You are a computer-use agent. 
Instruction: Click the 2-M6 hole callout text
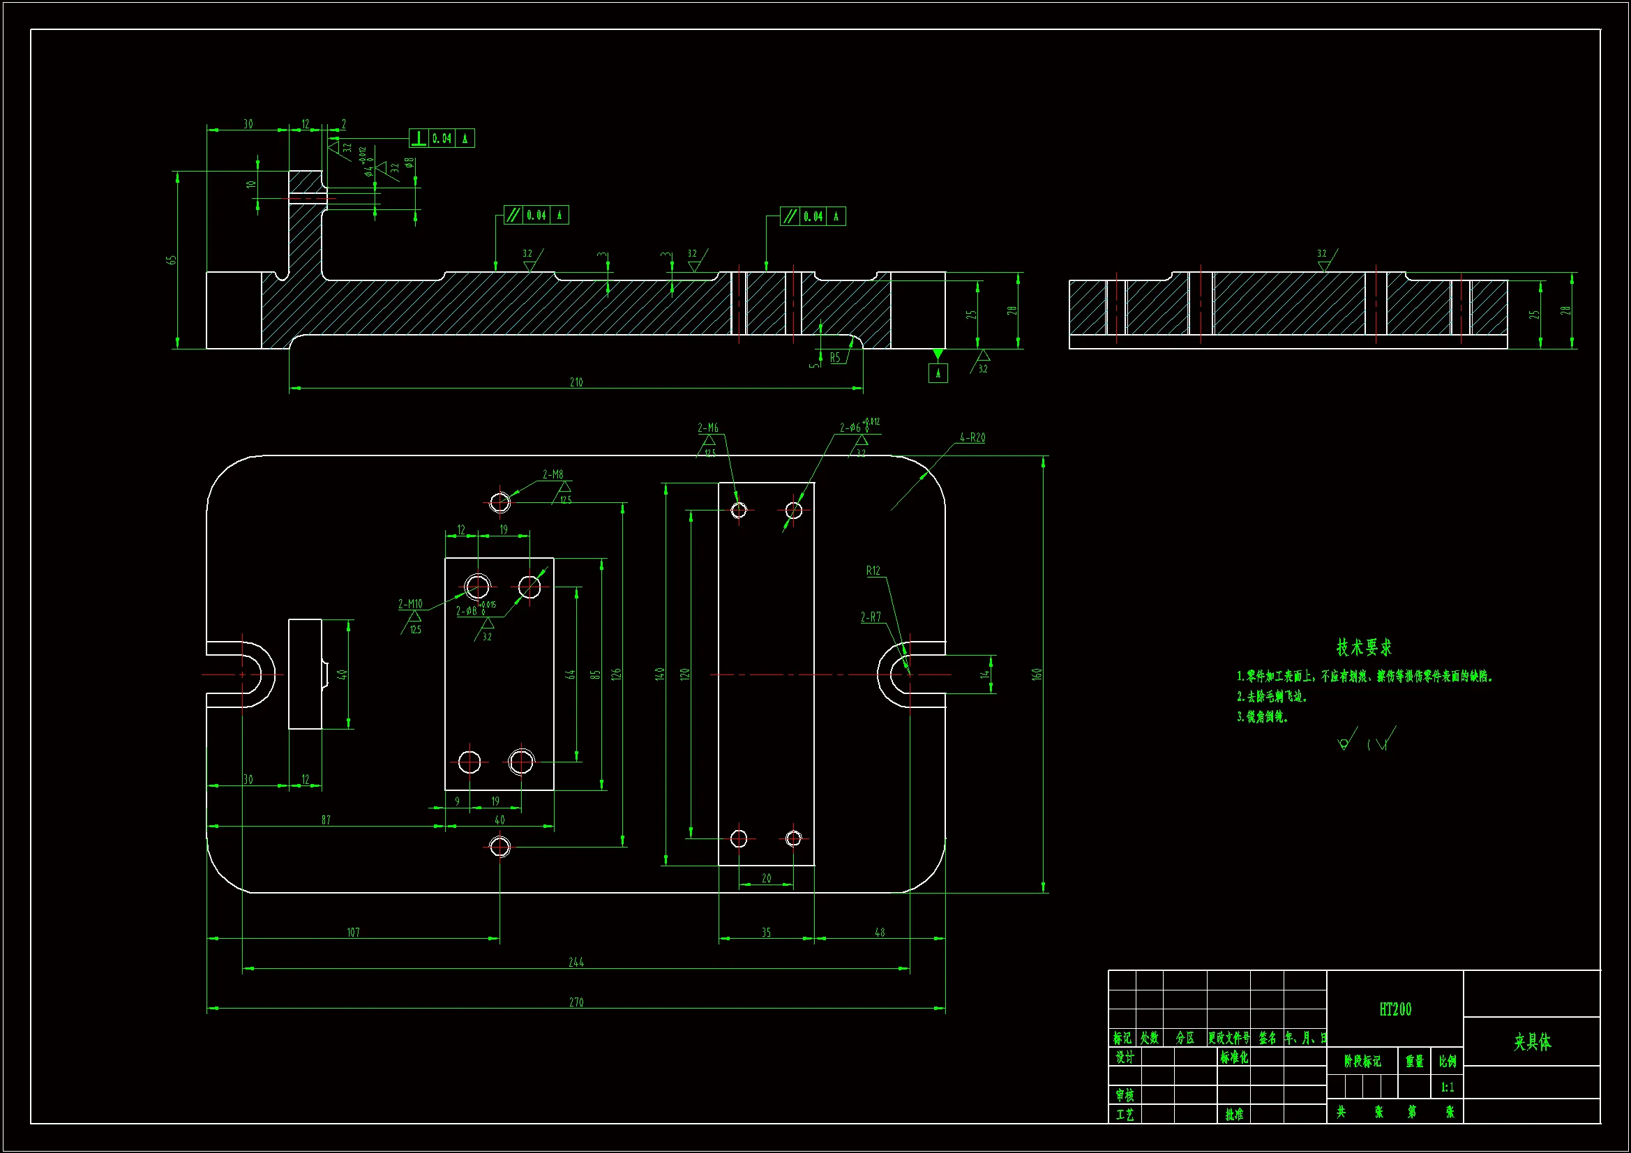click(x=707, y=428)
